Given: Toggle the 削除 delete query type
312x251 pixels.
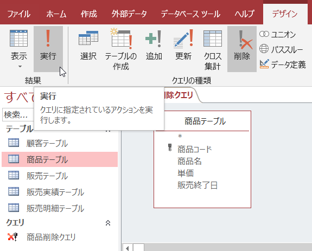Looking at the screenshot, I should pos(242,49).
